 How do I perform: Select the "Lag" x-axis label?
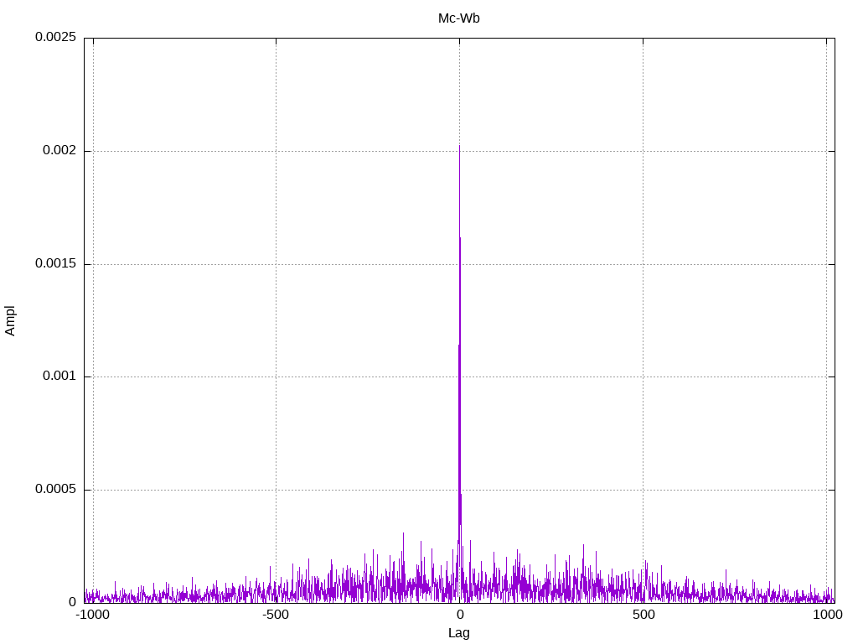[x=458, y=633]
